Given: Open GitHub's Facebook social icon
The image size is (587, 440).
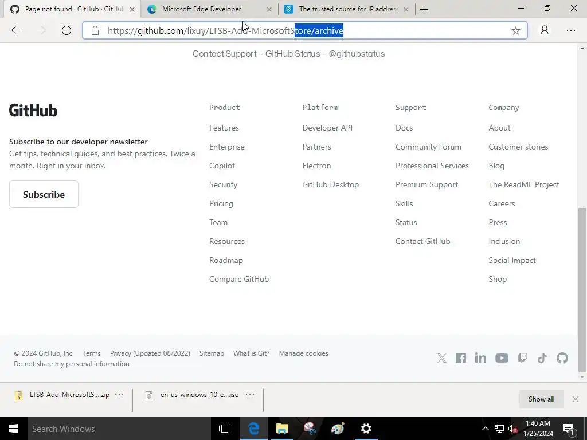Looking at the screenshot, I should point(461,358).
